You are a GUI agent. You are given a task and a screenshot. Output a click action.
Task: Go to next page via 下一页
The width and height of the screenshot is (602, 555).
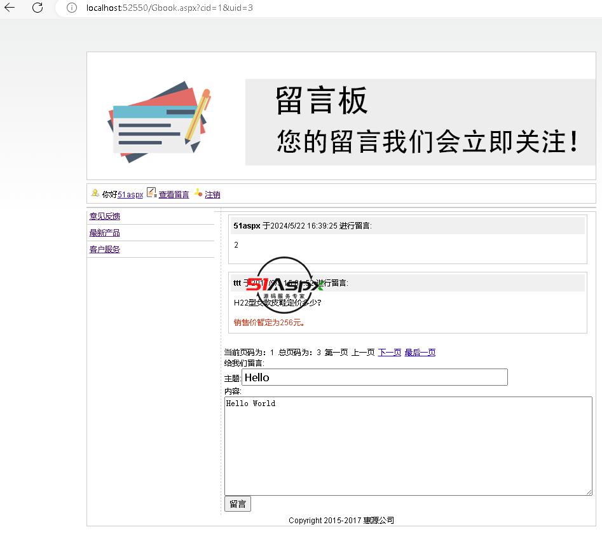pos(389,353)
